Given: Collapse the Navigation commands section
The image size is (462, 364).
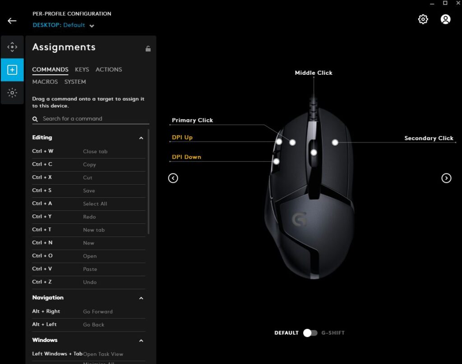Looking at the screenshot, I should click(141, 298).
